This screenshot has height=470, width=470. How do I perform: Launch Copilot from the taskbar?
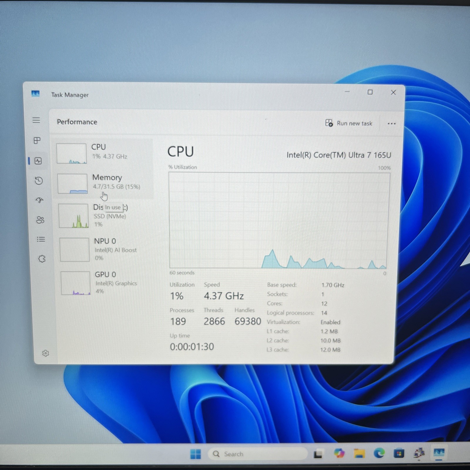pos(339,453)
